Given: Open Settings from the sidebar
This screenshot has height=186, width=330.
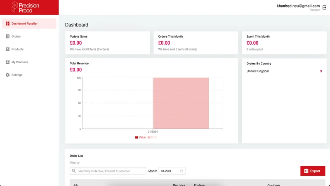Looking at the screenshot, I should (x=29, y=75).
